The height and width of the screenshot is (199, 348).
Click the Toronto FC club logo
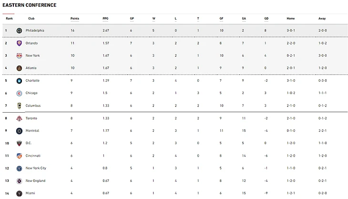(x=19, y=118)
